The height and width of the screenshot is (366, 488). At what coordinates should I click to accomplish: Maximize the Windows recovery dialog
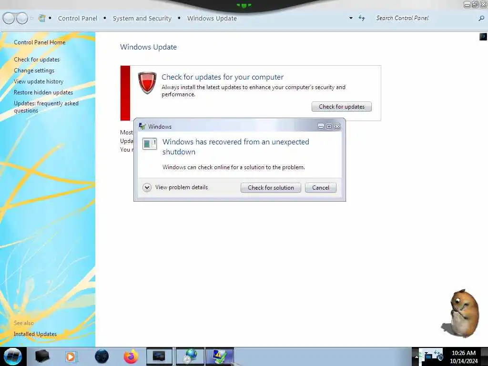329,126
